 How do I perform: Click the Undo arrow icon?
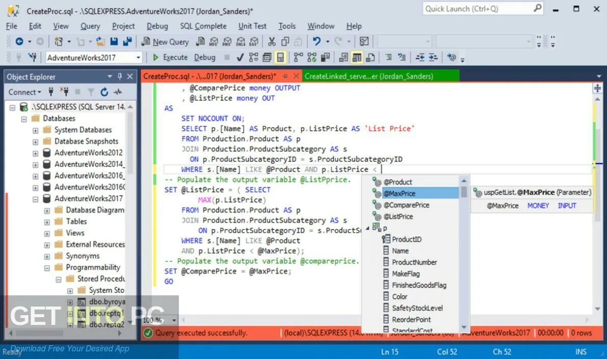(x=316, y=41)
